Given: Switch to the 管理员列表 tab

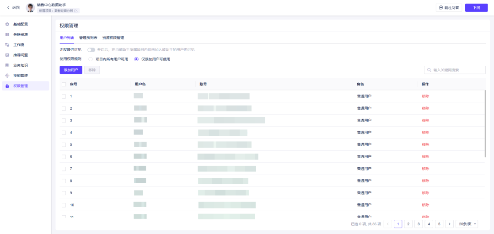Looking at the screenshot, I should click(88, 38).
